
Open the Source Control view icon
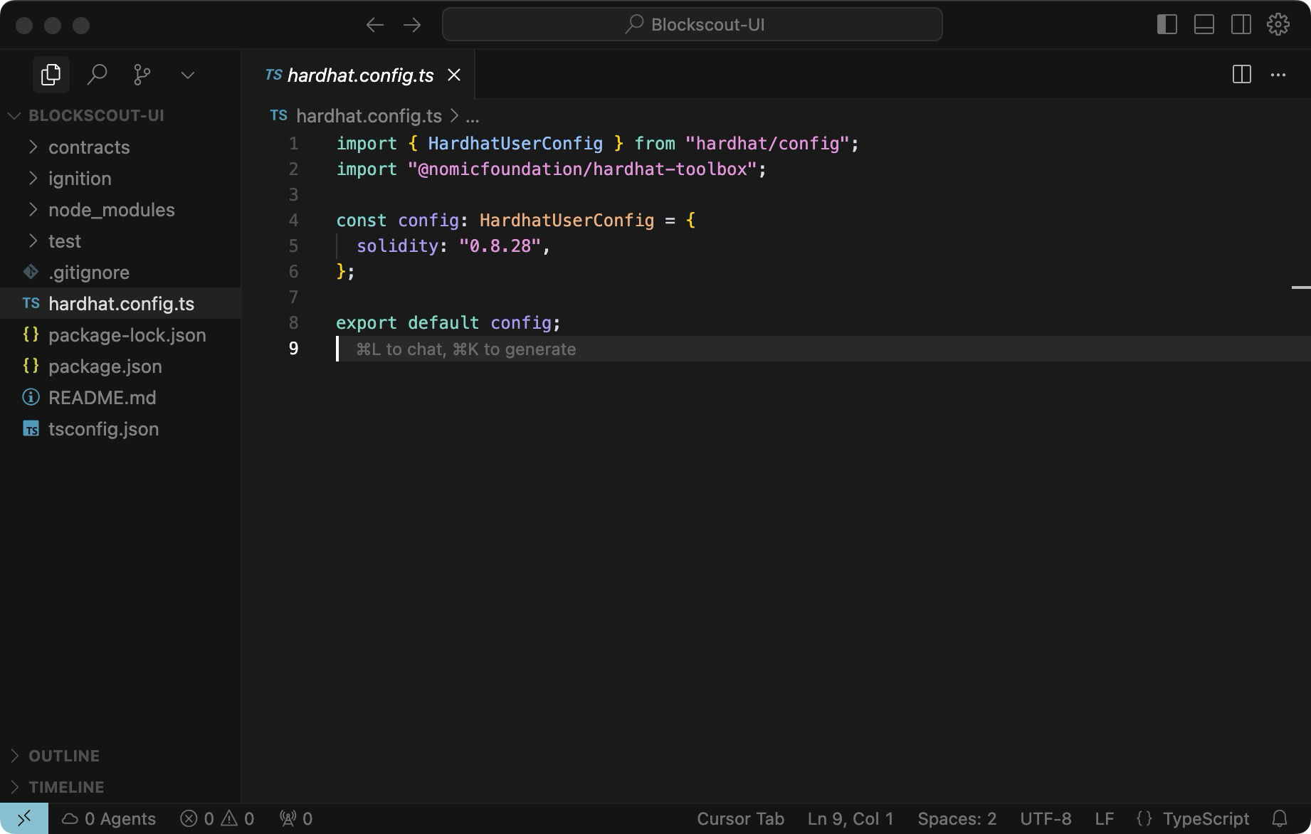tap(142, 75)
